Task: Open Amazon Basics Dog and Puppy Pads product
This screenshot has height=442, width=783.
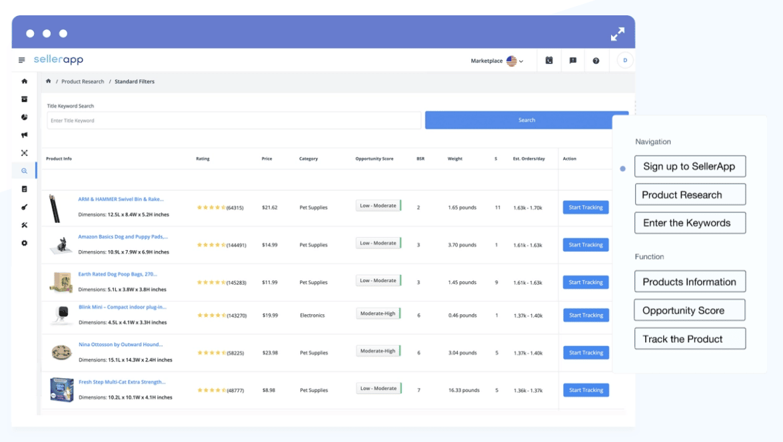Action: [123, 236]
